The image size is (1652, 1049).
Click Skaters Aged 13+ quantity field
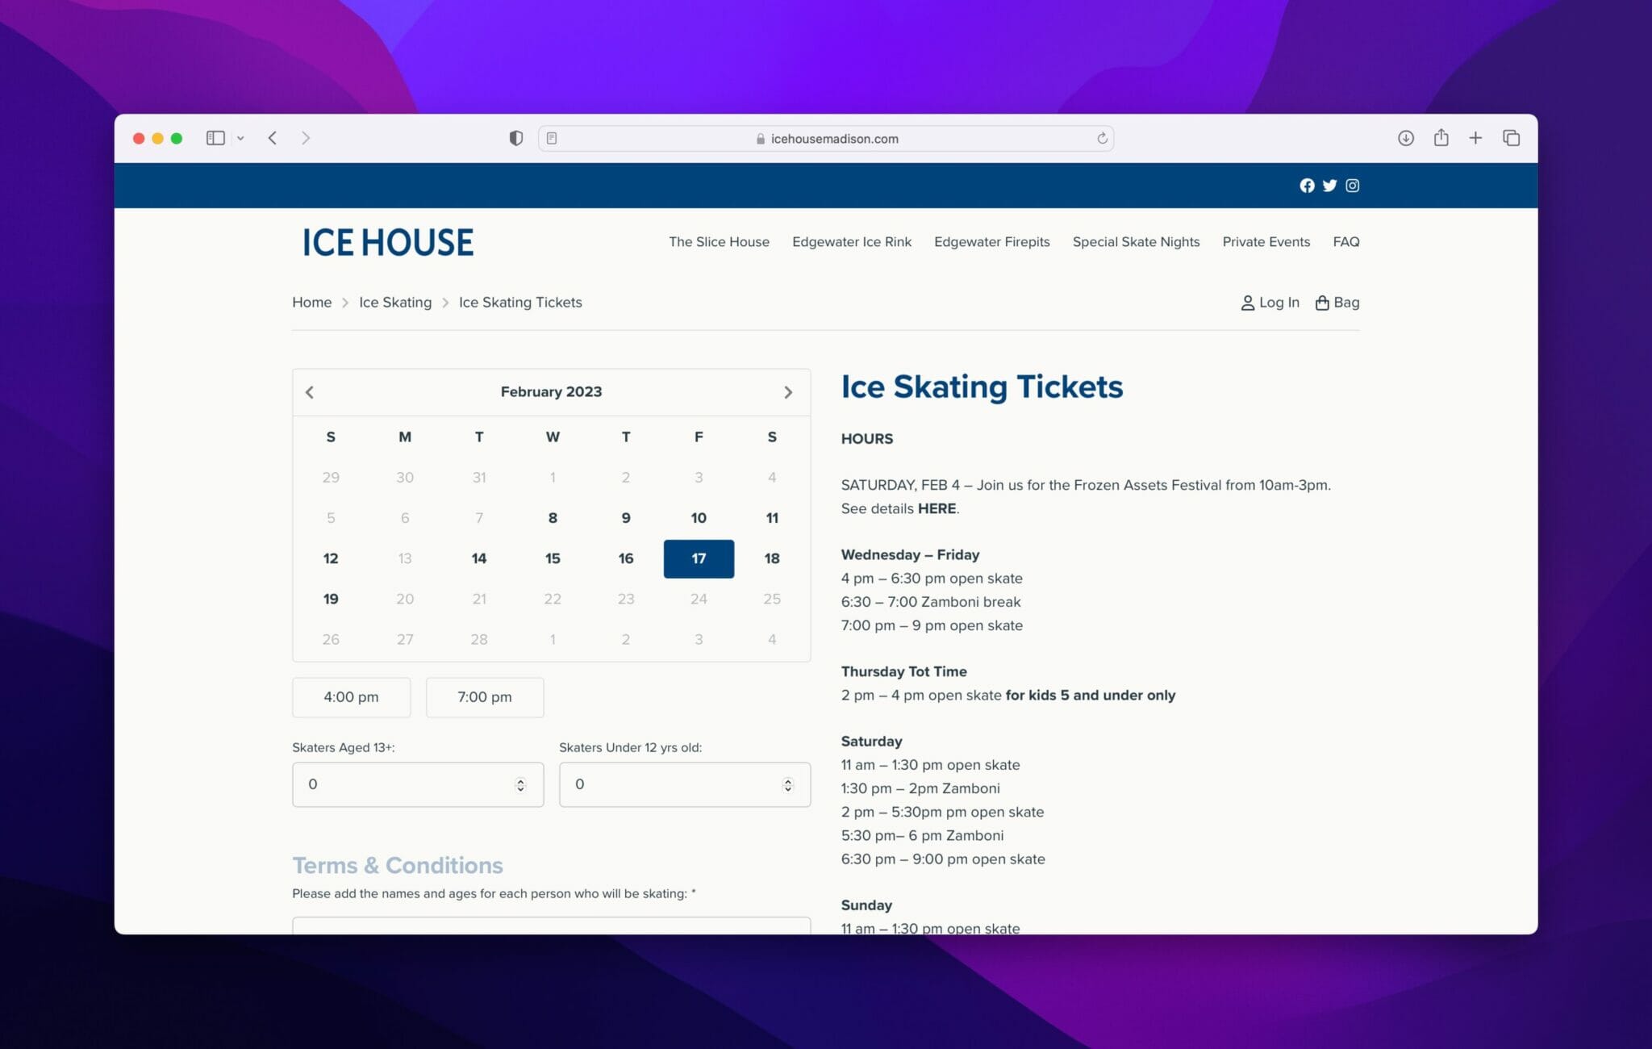(x=418, y=784)
